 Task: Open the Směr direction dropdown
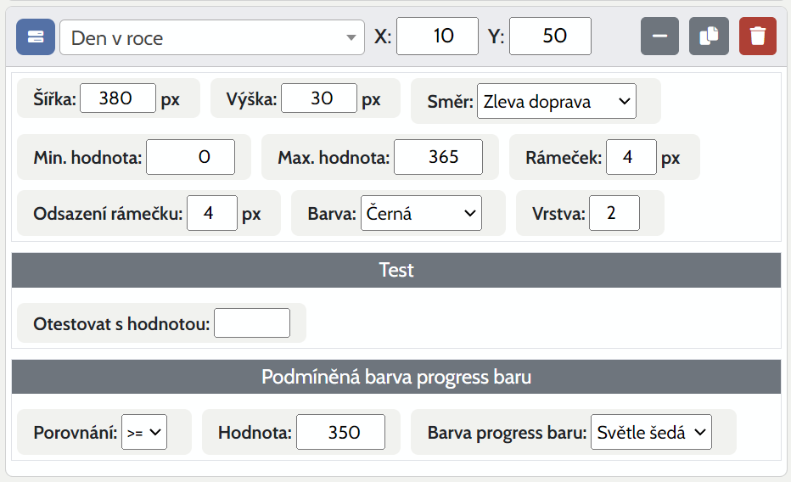[556, 102]
